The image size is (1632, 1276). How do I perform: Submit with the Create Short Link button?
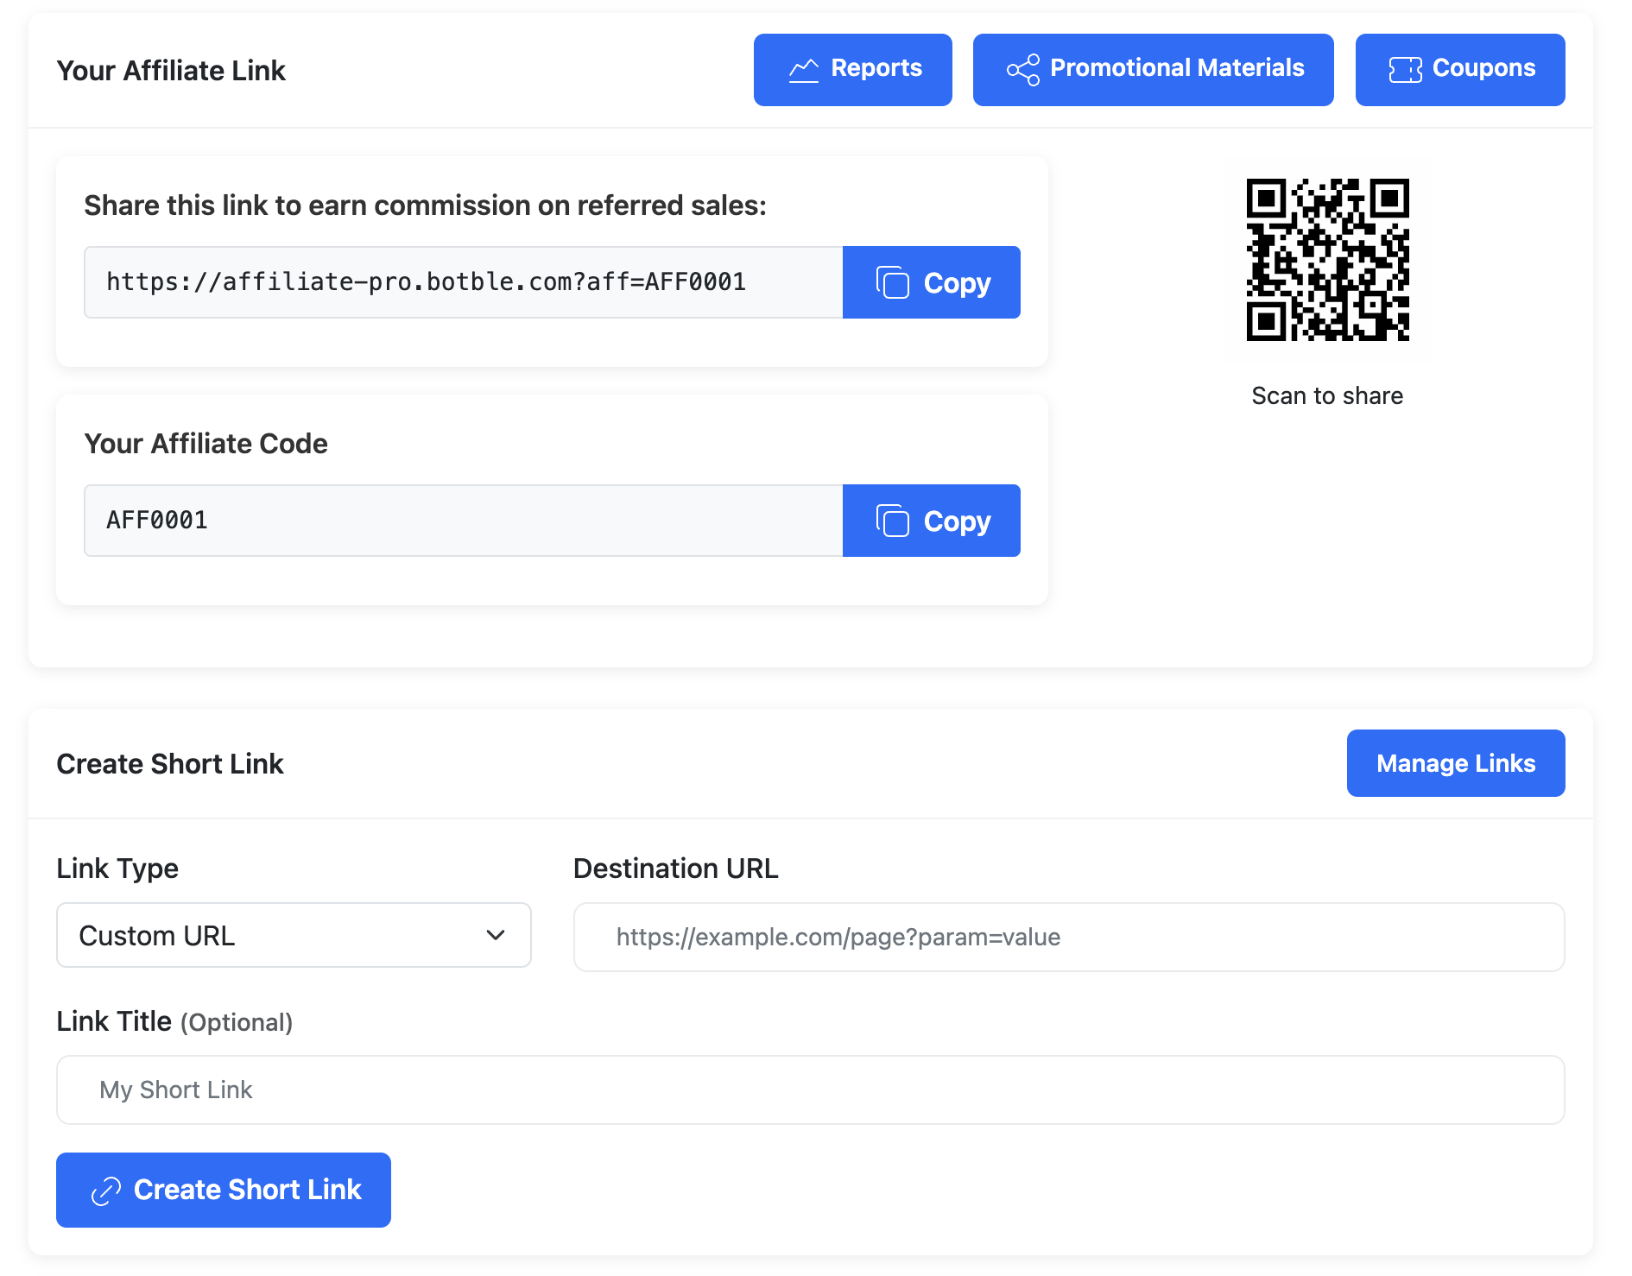pyautogui.click(x=245, y=1190)
